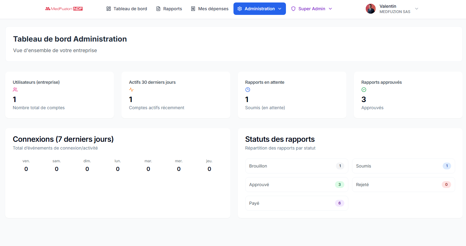
Task: Open the Mes dépenses menu item
Action: click(x=210, y=9)
